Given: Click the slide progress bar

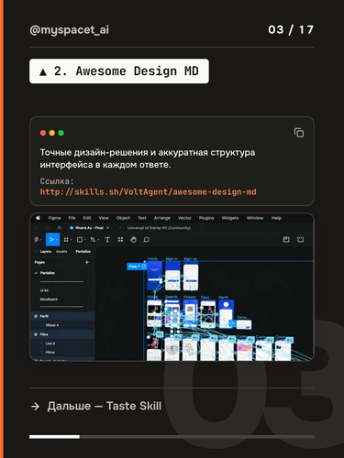Looking at the screenshot, I should point(172,437).
